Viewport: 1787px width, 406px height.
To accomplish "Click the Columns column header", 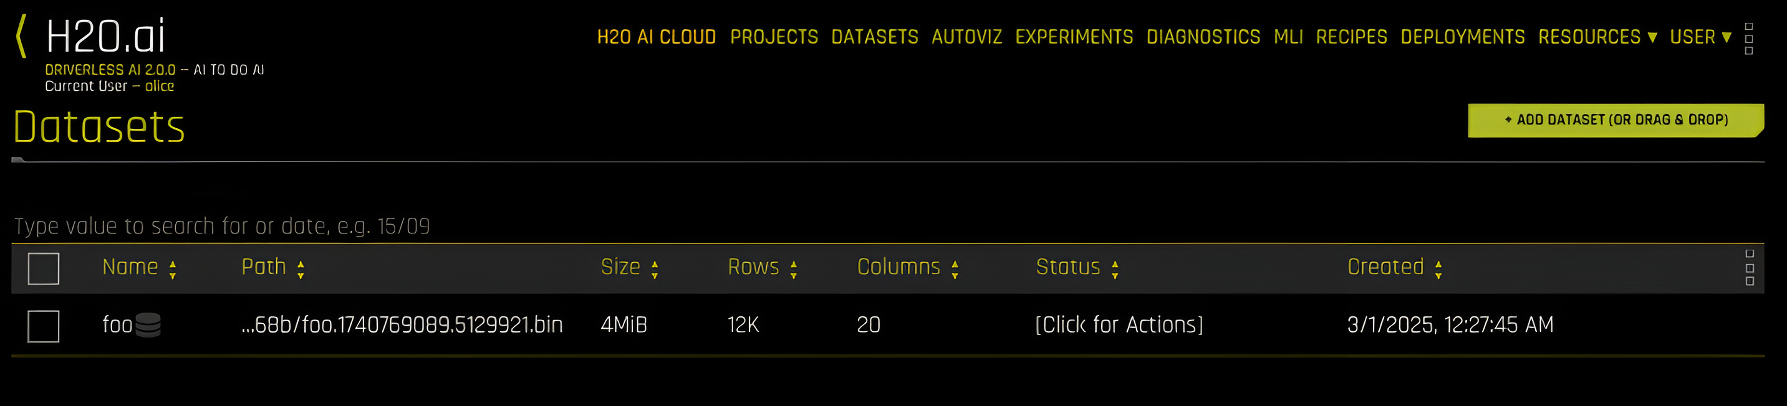I will [x=898, y=267].
